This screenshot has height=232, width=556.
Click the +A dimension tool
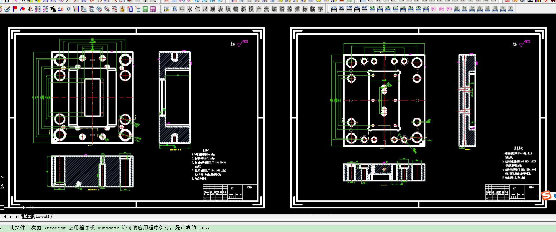pyautogui.click(x=357, y=9)
